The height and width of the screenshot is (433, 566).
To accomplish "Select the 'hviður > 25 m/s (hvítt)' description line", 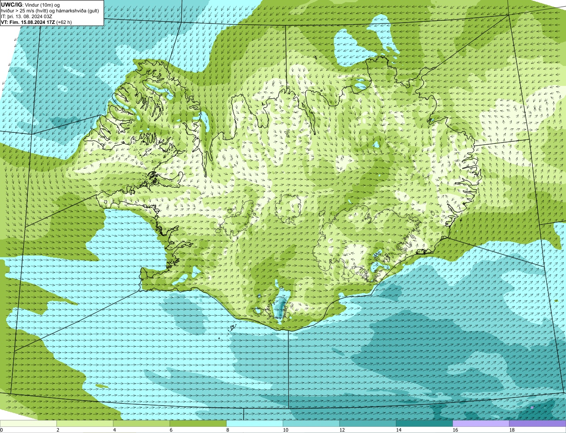I will pyautogui.click(x=50, y=10).
